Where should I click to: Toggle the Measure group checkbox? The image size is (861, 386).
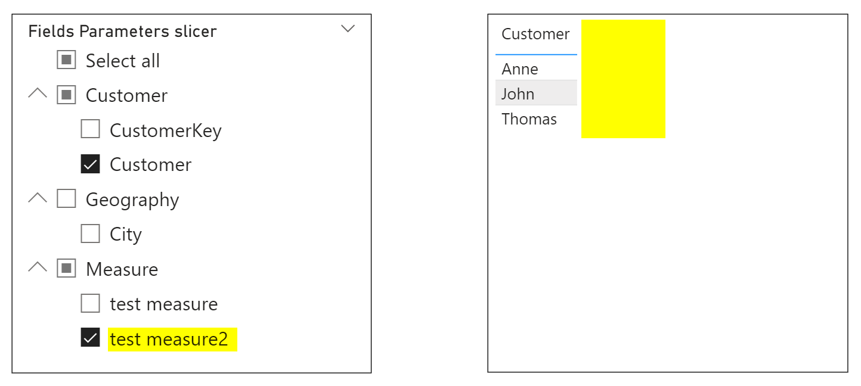pos(66,268)
